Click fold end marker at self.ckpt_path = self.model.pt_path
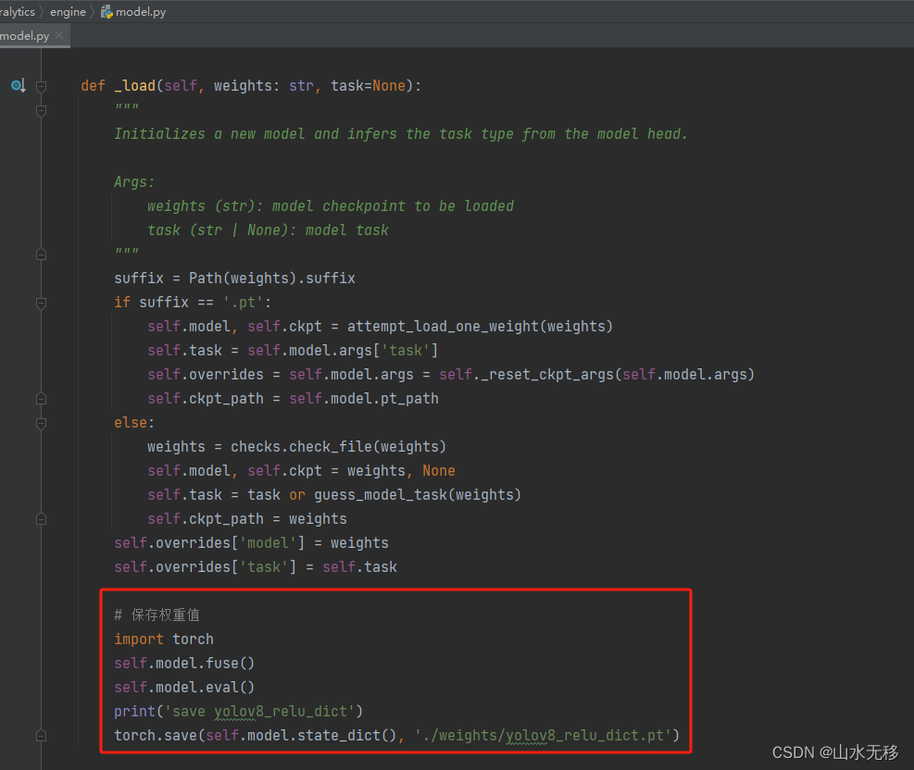914x770 pixels. pos(42,399)
